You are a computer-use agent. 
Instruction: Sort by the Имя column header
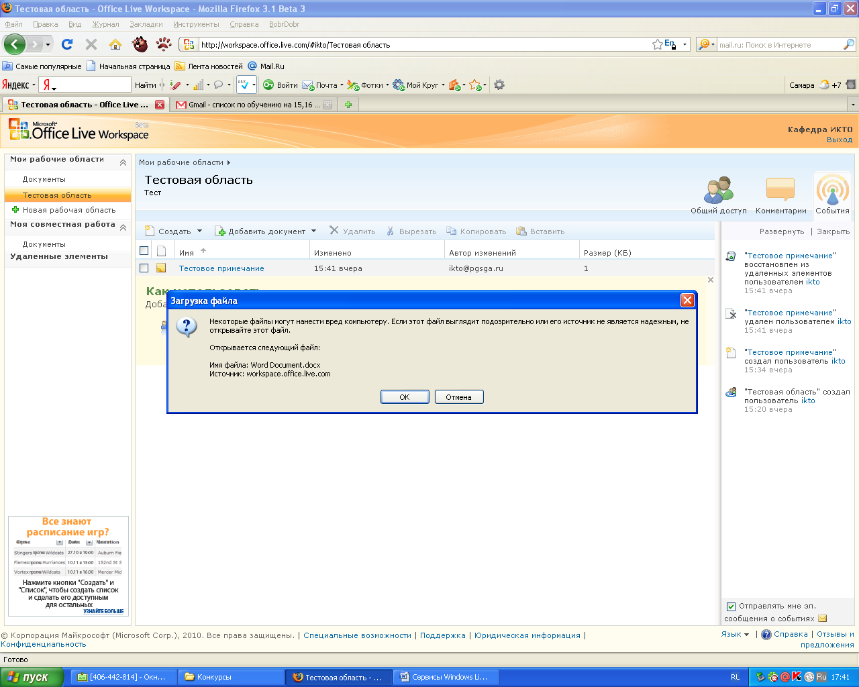click(187, 253)
